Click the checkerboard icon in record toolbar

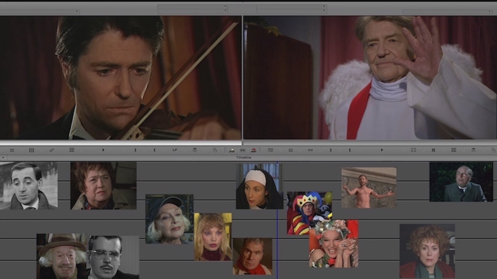point(413,150)
